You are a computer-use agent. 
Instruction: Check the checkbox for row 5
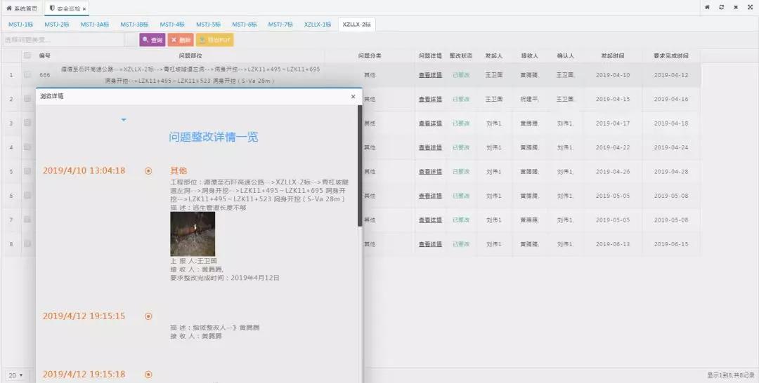pos(27,171)
